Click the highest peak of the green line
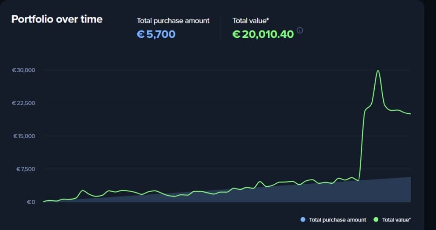Image resolution: width=436 pixels, height=230 pixels. point(378,71)
